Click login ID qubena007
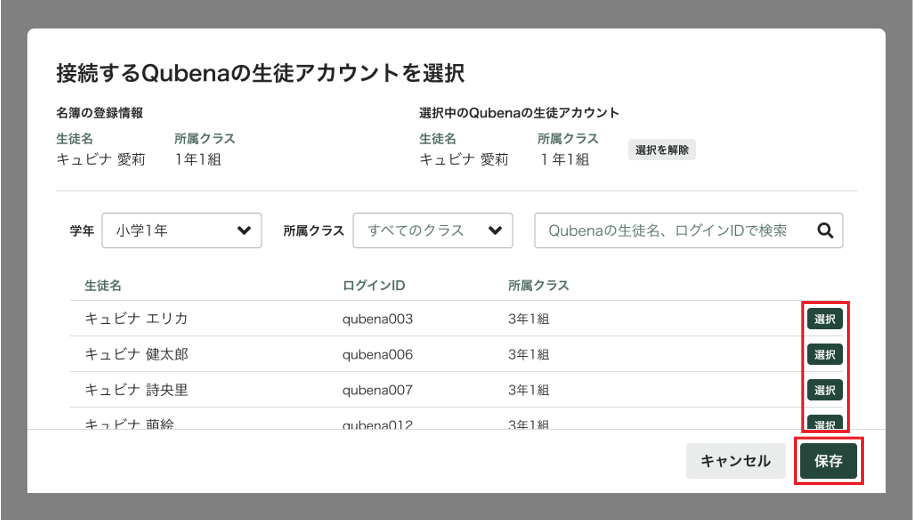 (x=377, y=390)
